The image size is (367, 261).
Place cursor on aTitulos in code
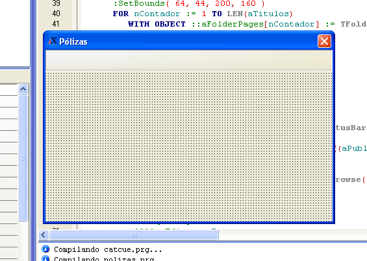tap(268, 14)
